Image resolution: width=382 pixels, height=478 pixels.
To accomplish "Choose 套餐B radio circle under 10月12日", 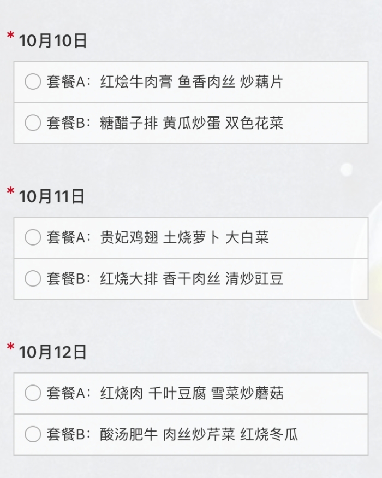I will [33, 434].
